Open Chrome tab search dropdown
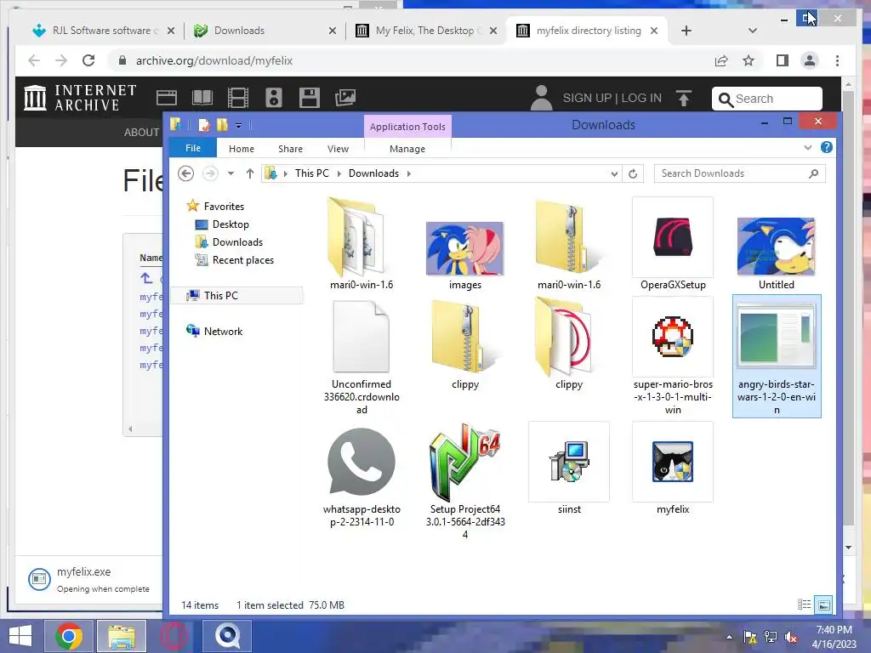Screen dimensions: 871x653 coord(752,31)
